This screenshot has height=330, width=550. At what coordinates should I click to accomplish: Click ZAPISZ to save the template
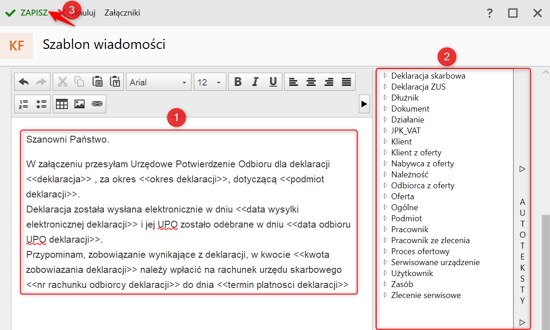click(27, 13)
